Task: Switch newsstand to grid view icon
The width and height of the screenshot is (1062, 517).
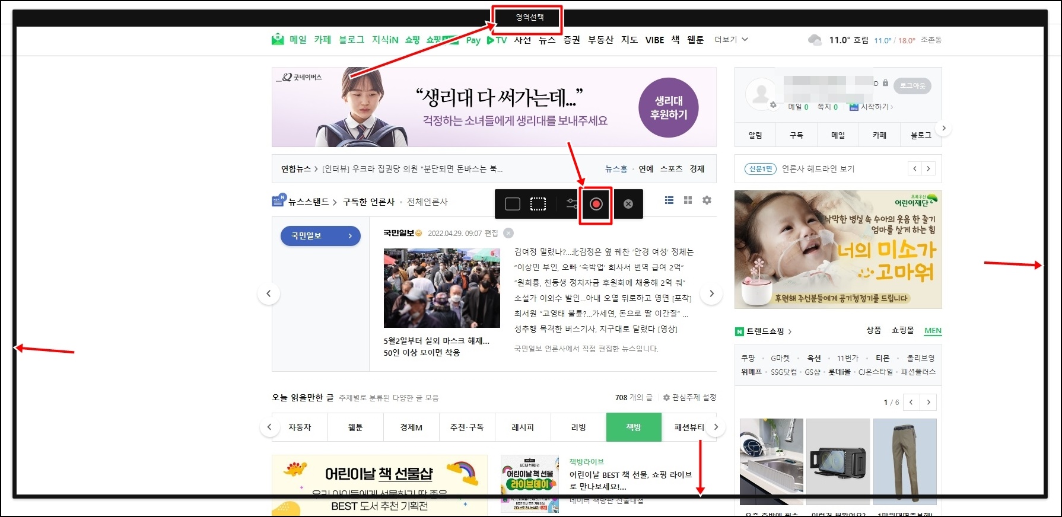Action: click(688, 200)
